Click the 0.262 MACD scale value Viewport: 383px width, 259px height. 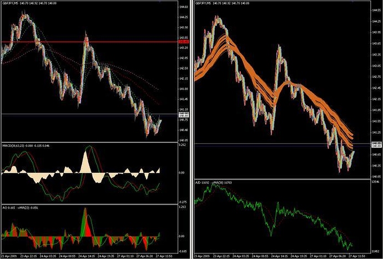[x=183, y=145]
